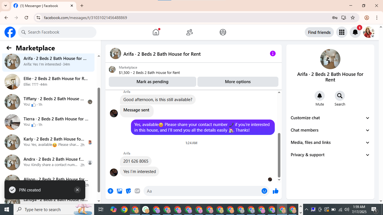Open the Groups icon in top navigation
The image size is (383, 215).
[x=223, y=32]
